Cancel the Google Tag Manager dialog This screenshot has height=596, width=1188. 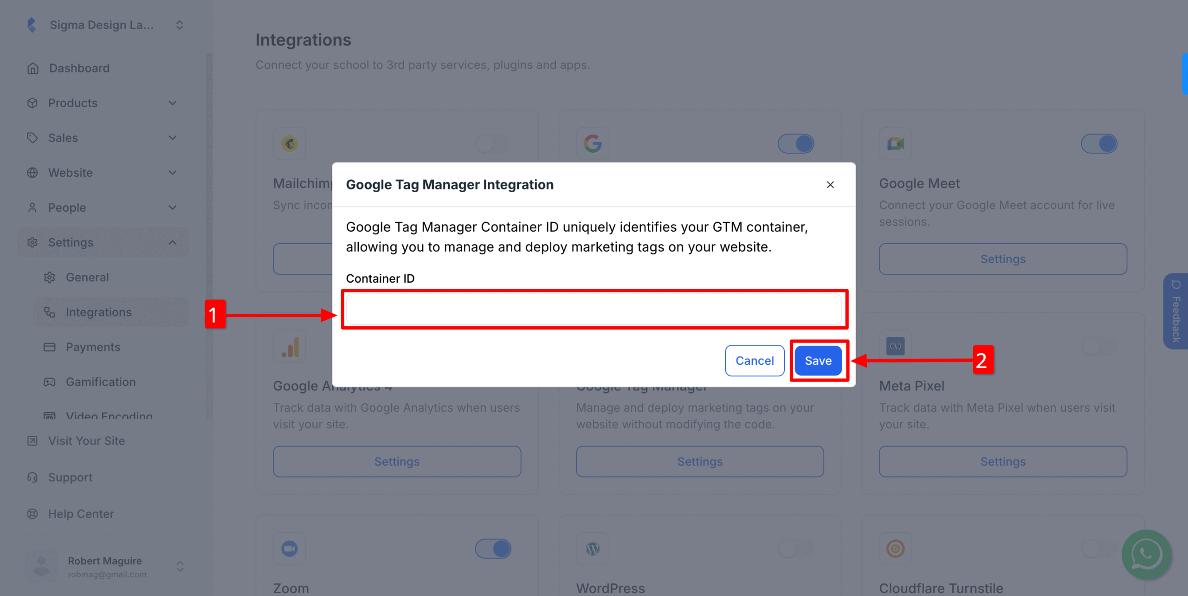754,361
